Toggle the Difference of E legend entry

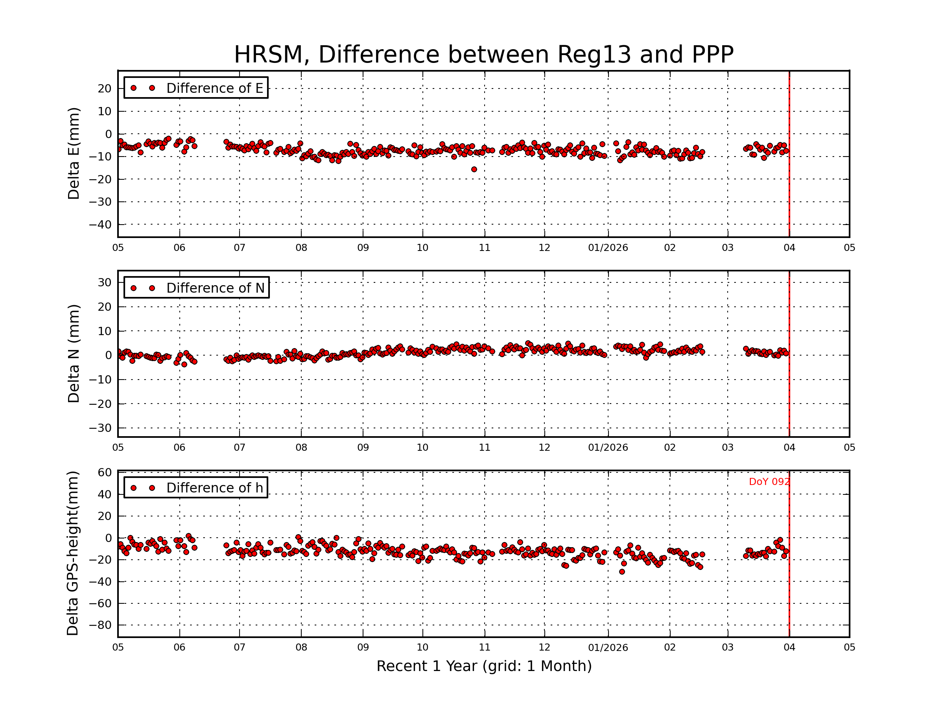click(216, 88)
